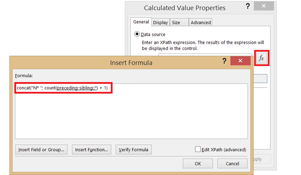Click the partially hidden Apply button

pyautogui.click(x=262, y=159)
